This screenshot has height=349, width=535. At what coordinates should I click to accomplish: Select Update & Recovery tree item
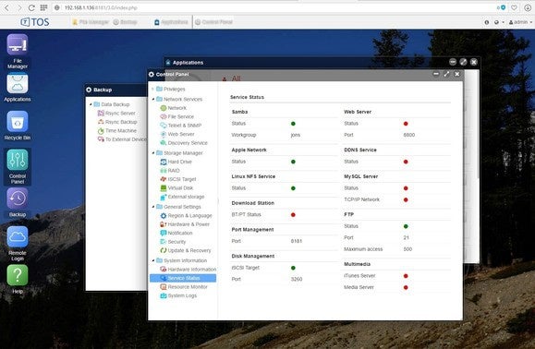[186, 250]
